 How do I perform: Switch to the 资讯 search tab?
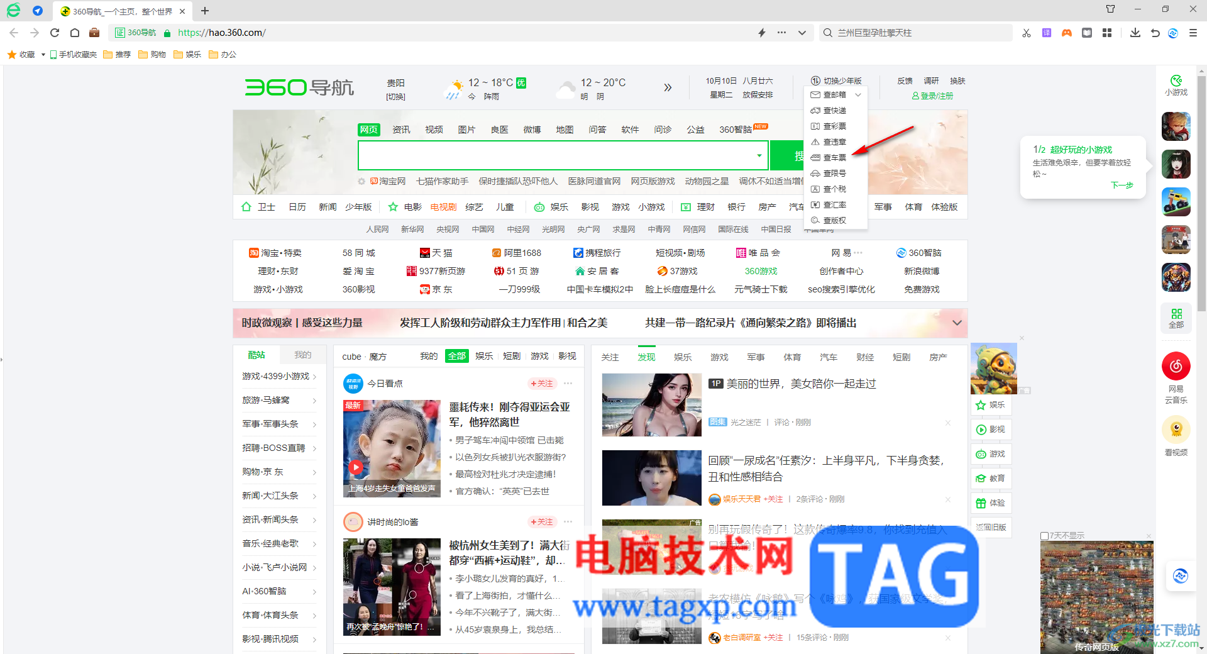[x=401, y=130]
